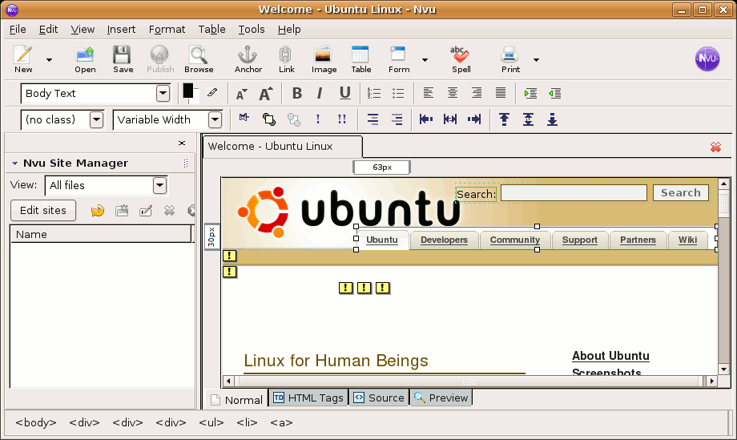Collapse the Nvu Site Manager triangle

tap(14, 163)
